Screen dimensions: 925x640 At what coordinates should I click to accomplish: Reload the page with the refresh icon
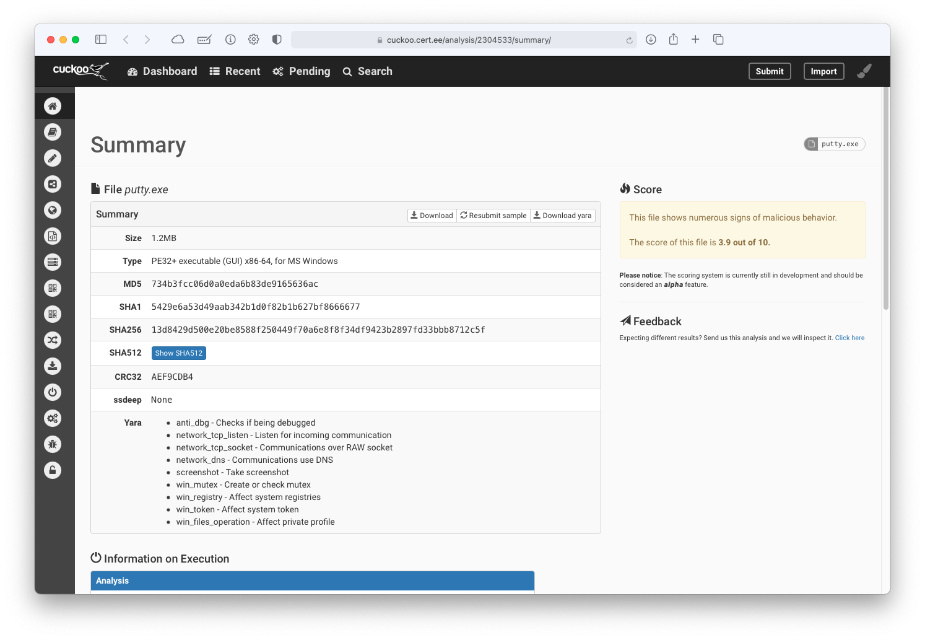629,40
